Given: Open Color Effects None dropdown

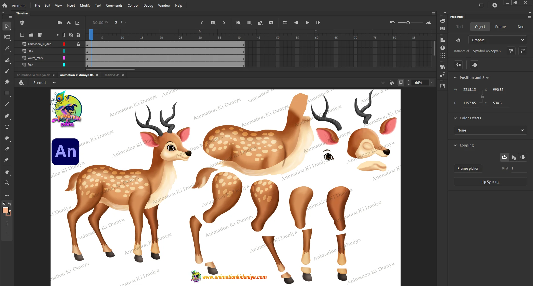Looking at the screenshot, I should (490, 130).
